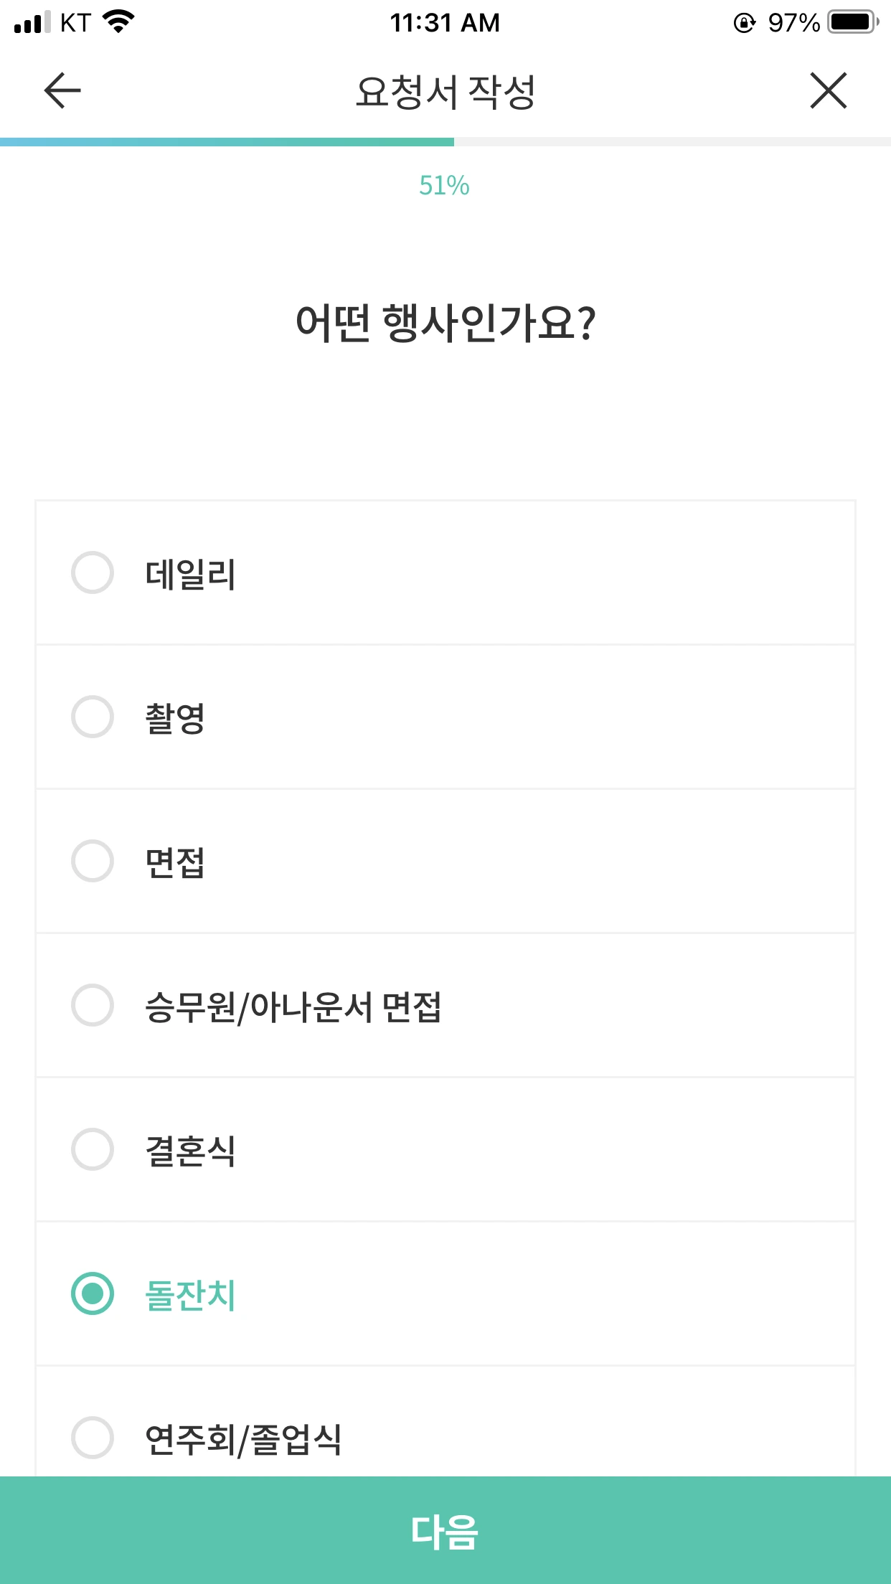Click the green progress bar
The height and width of the screenshot is (1584, 891).
pyautogui.click(x=227, y=142)
